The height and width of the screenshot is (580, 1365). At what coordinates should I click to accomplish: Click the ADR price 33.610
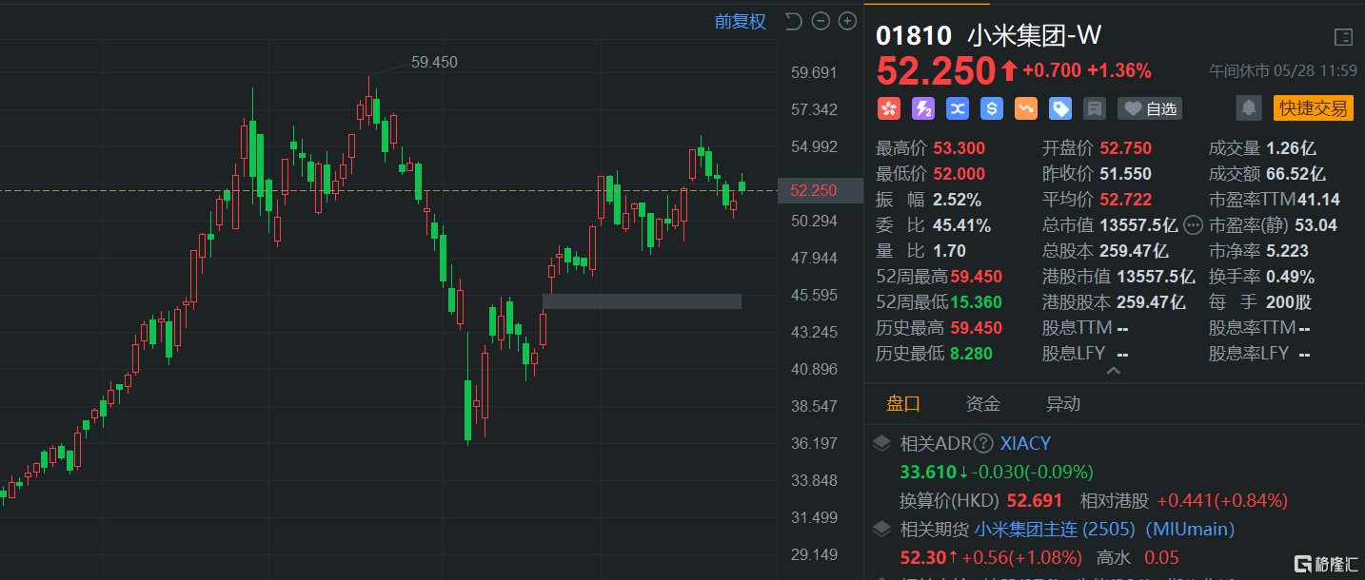pyautogui.click(x=928, y=472)
